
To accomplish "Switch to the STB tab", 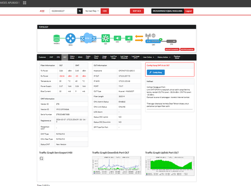I will (58, 57).
